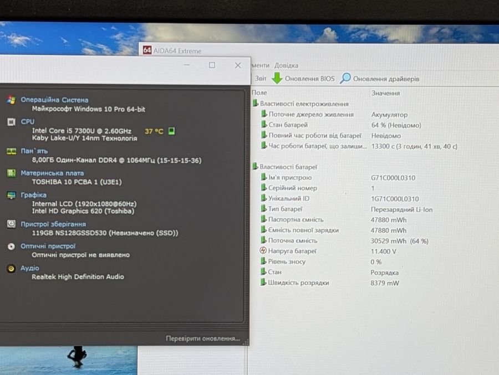Click the text 119GB NS128GSSD530
This screenshot has height=375, width=499.
pyautogui.click(x=69, y=233)
